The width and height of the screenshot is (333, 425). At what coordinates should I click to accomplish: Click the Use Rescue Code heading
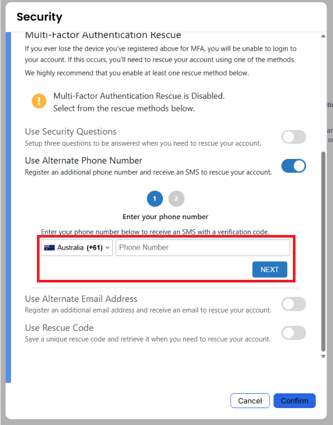tap(59, 328)
